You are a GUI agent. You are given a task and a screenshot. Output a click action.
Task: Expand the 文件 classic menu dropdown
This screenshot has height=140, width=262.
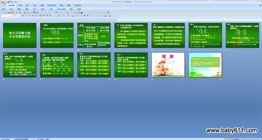pos(12,9)
